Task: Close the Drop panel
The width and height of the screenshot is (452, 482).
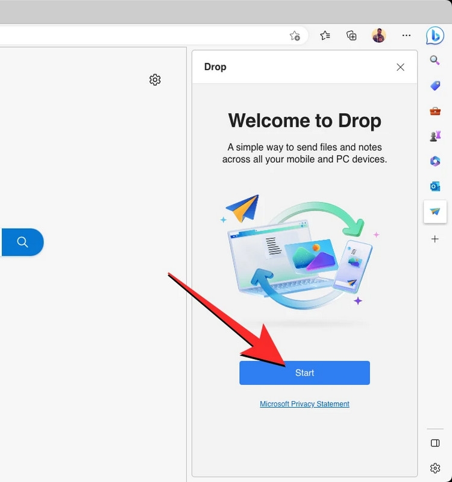Action: coord(400,67)
